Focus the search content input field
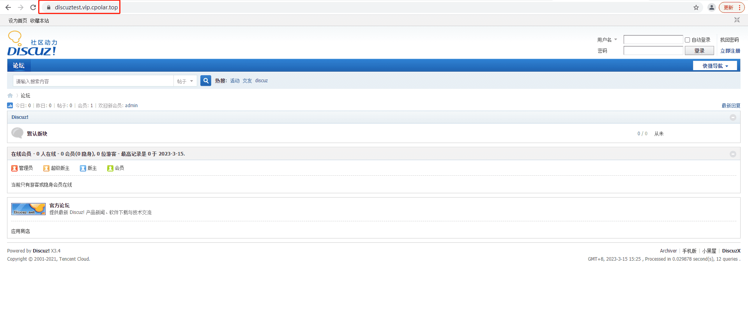The image size is (748, 316). 94,81
